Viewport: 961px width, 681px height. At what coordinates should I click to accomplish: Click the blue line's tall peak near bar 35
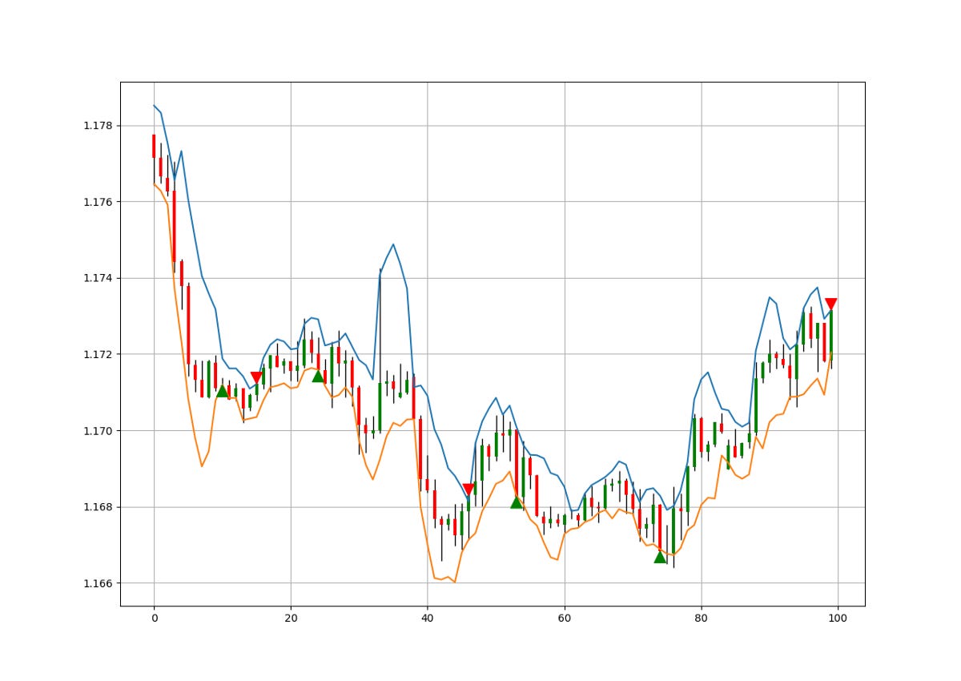pyautogui.click(x=393, y=244)
